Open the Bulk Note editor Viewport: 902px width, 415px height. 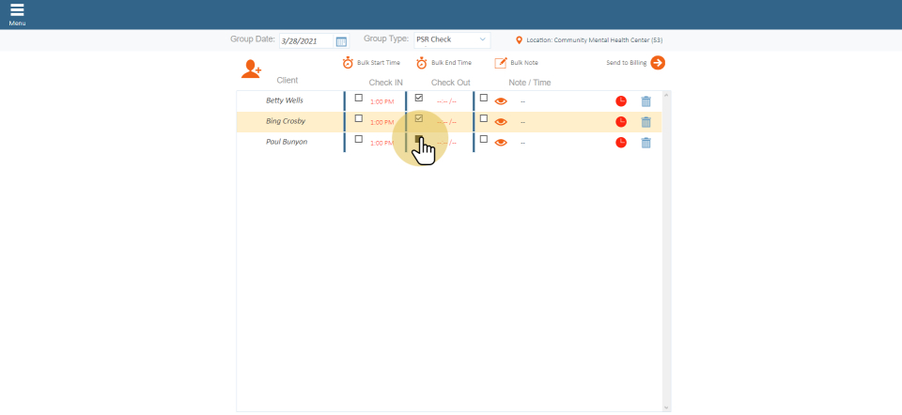coord(501,63)
